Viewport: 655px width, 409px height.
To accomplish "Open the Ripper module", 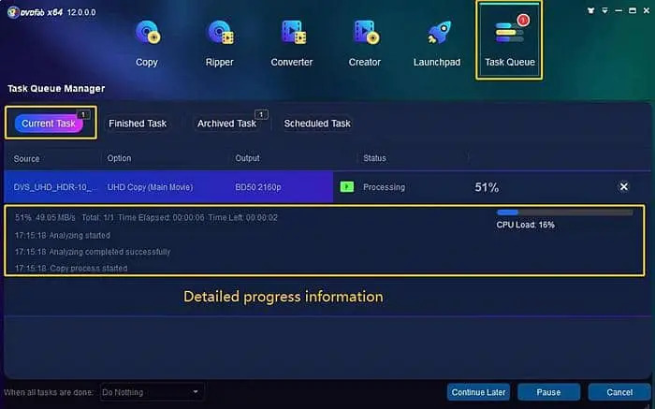I will (x=220, y=43).
